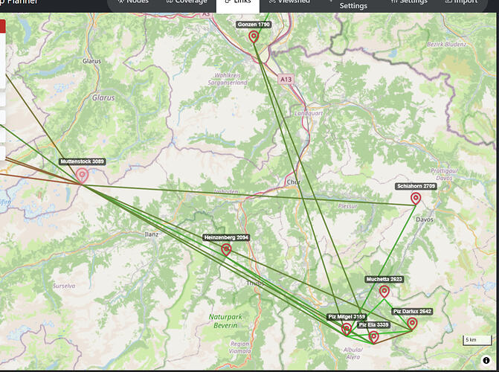
Task: Select the Heinzenberg 2094 node marker
Action: click(226, 250)
